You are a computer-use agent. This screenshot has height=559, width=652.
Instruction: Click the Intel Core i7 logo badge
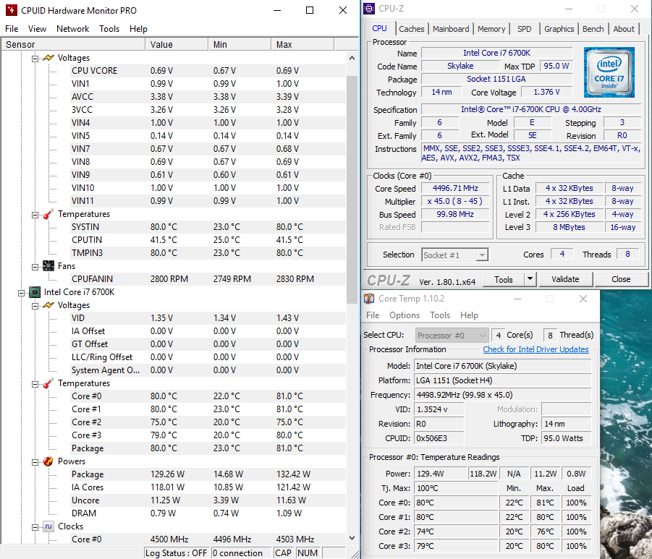609,72
